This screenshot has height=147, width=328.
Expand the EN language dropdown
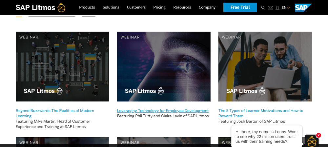286,7
